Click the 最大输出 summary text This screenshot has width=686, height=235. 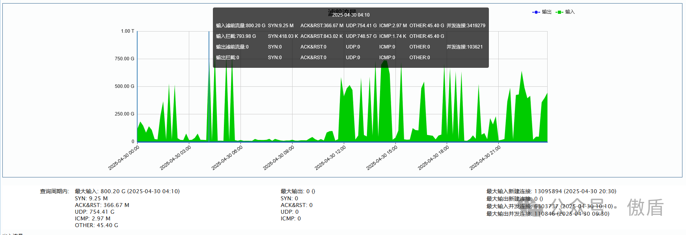click(298, 191)
